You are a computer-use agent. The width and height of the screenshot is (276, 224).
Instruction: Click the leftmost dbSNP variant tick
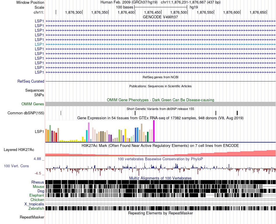61,113
